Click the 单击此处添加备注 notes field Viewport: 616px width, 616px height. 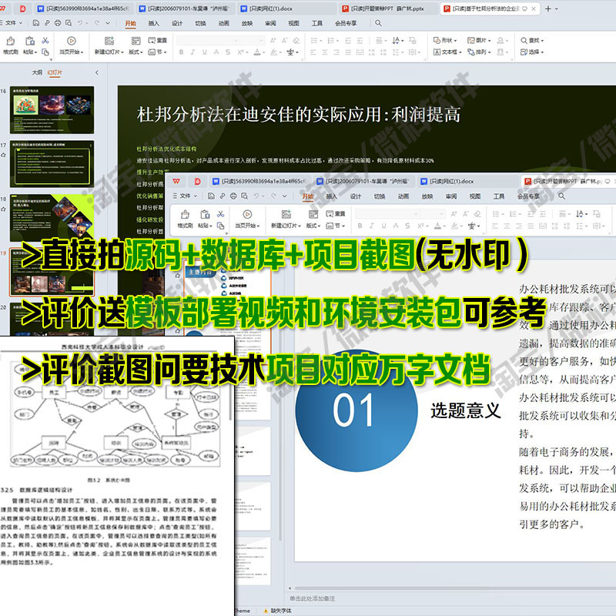(x=313, y=598)
